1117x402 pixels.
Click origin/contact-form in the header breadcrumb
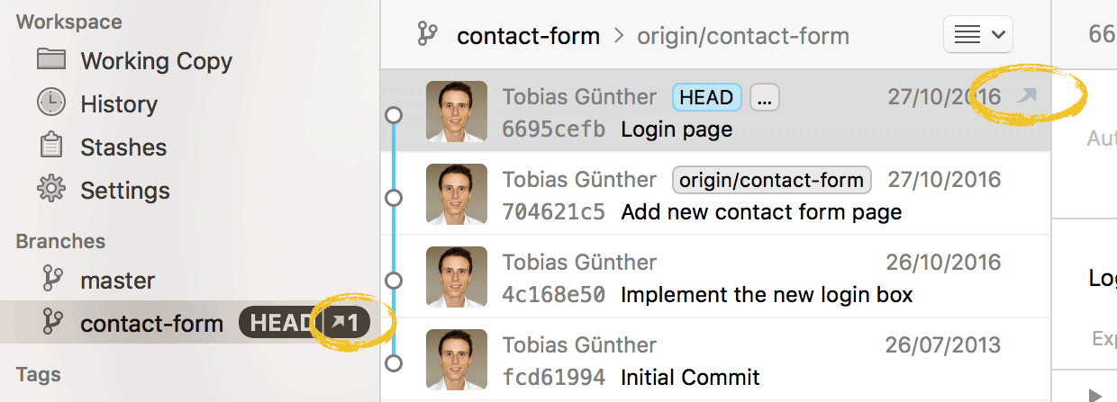pyautogui.click(x=742, y=36)
